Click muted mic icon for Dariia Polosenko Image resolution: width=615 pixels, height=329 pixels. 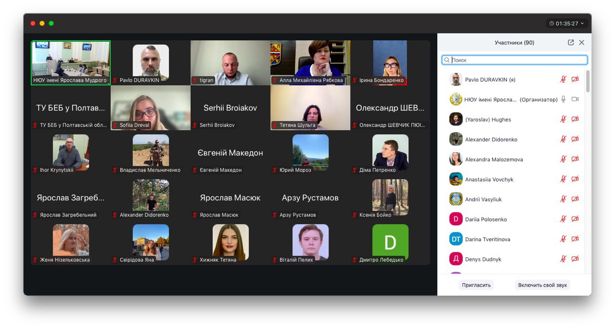tap(563, 219)
